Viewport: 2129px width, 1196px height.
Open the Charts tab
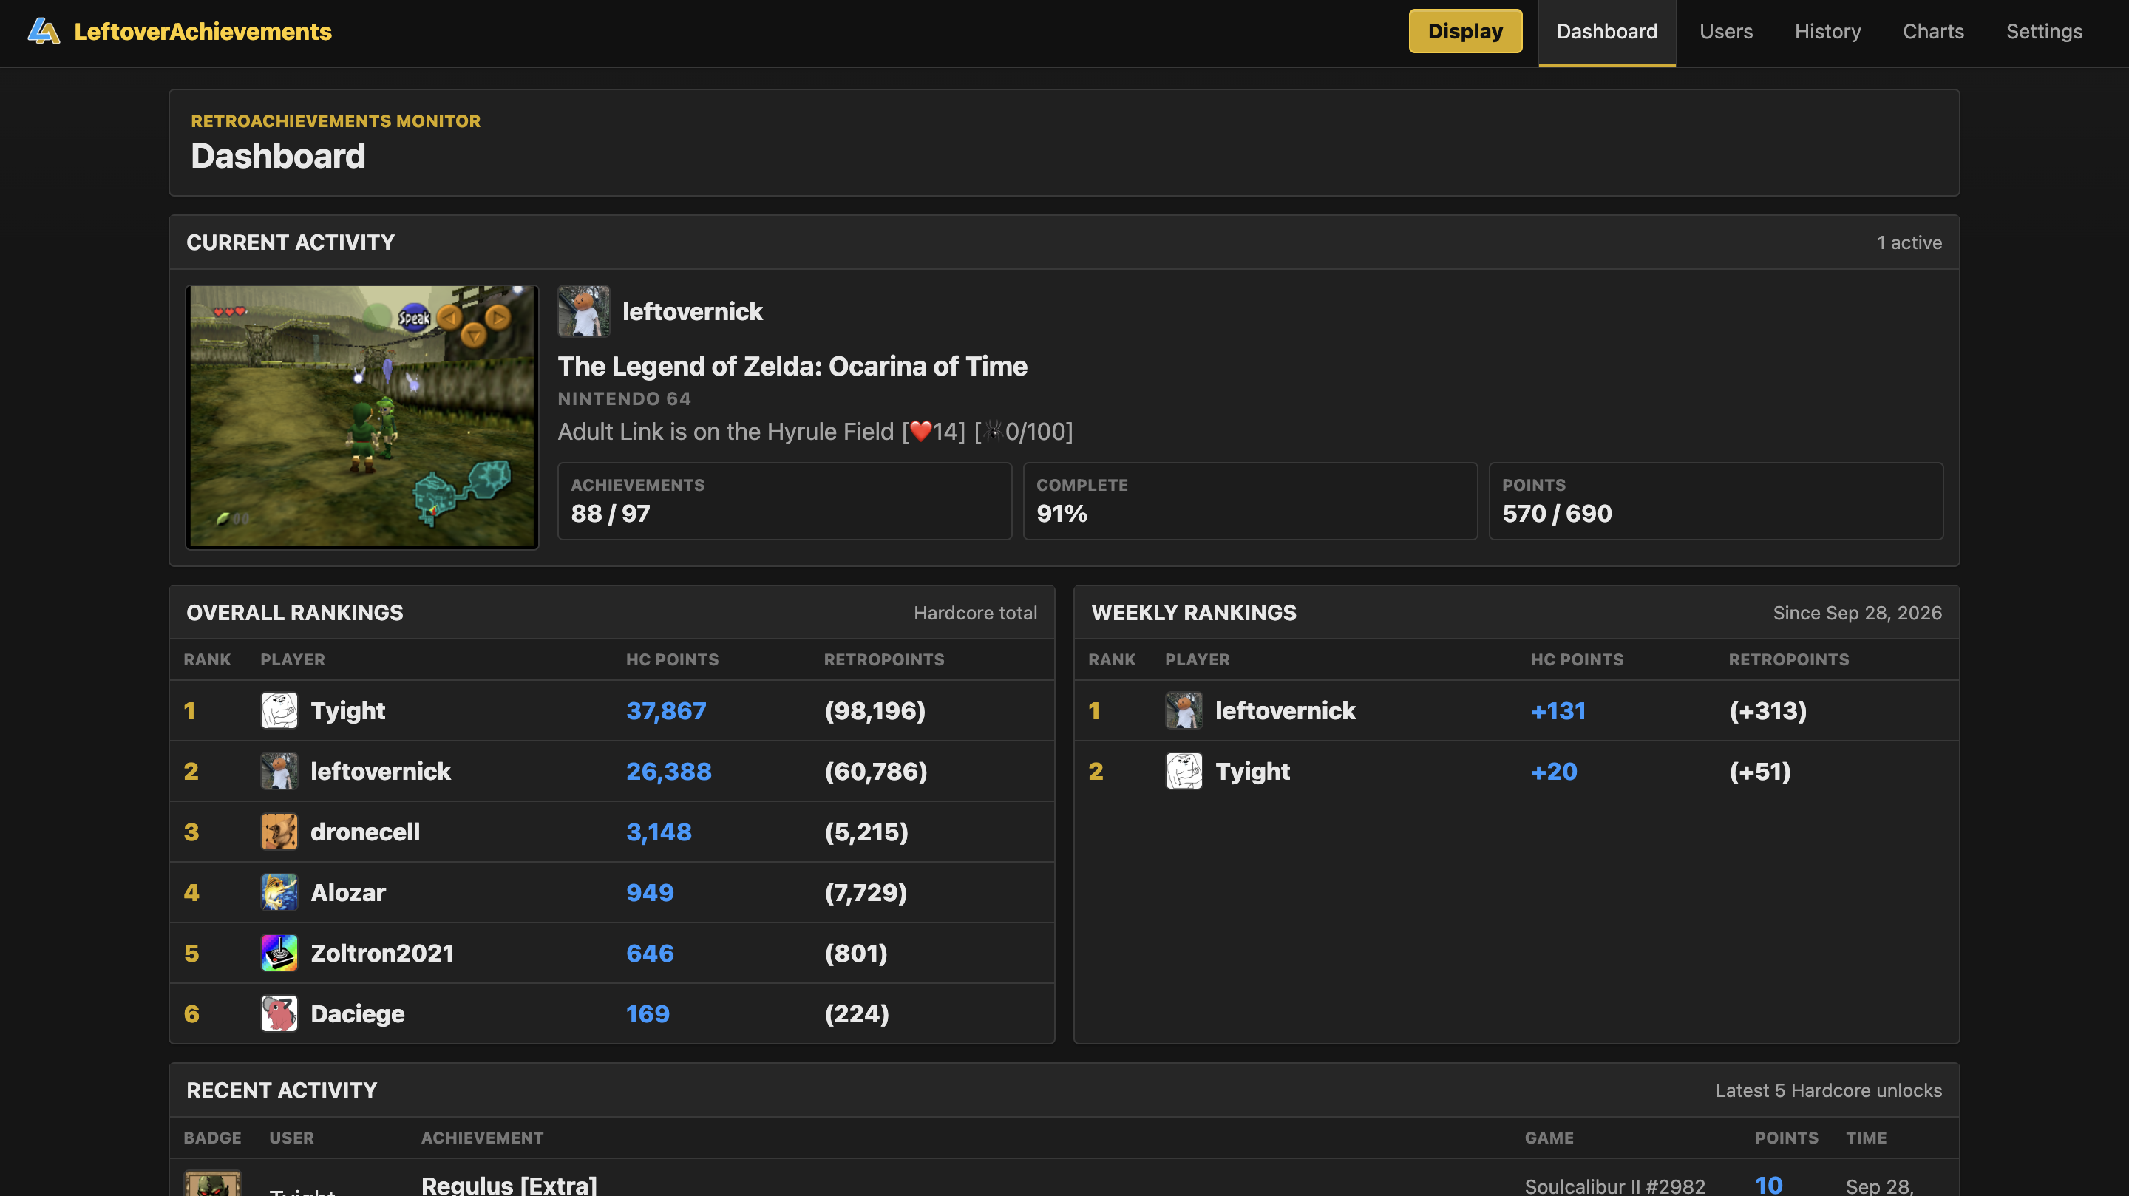tap(1932, 31)
